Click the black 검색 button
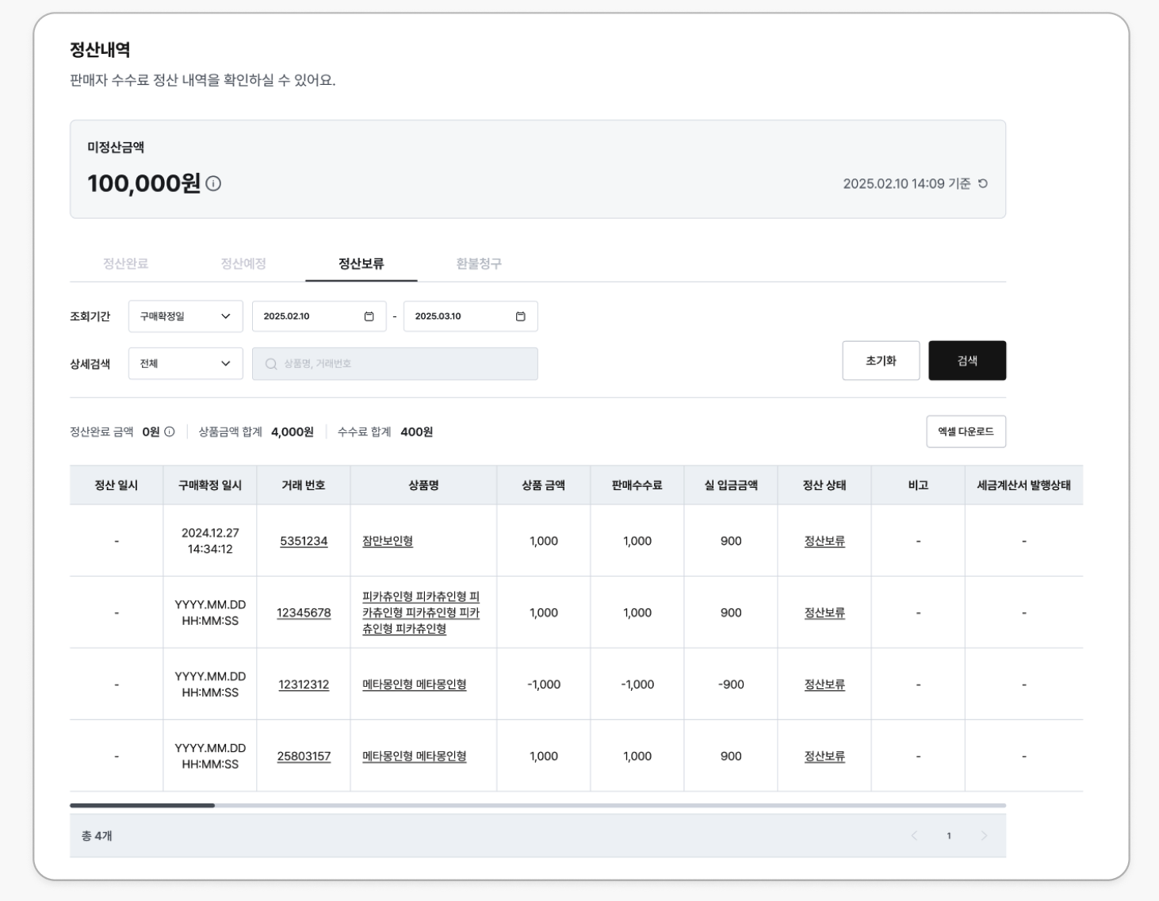Image resolution: width=1159 pixels, height=901 pixels. (x=967, y=361)
